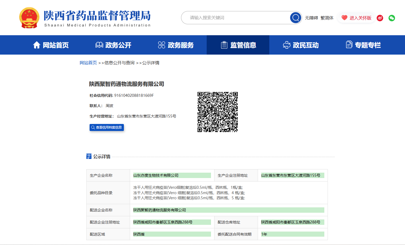The image size is (405, 245).
Task: Click the red heart care-mode icon
Action: click(344, 18)
